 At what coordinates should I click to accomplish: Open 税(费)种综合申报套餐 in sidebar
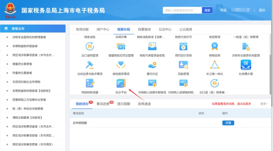[28, 109]
